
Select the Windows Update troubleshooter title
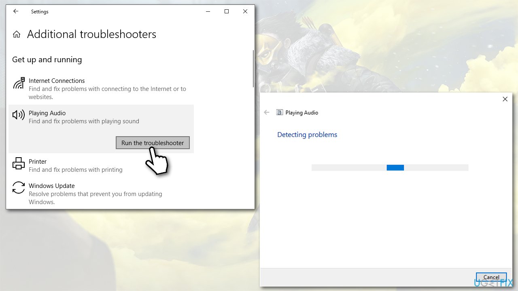point(52,186)
